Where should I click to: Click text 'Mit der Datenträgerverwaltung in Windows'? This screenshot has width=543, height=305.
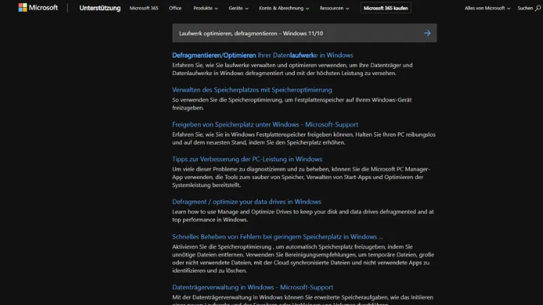pyautogui.click(x=227, y=297)
